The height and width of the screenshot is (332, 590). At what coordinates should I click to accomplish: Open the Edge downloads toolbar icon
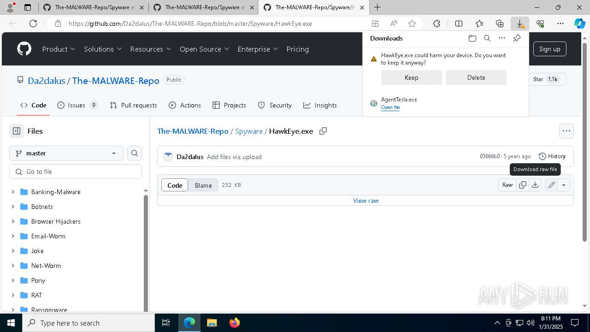click(519, 24)
